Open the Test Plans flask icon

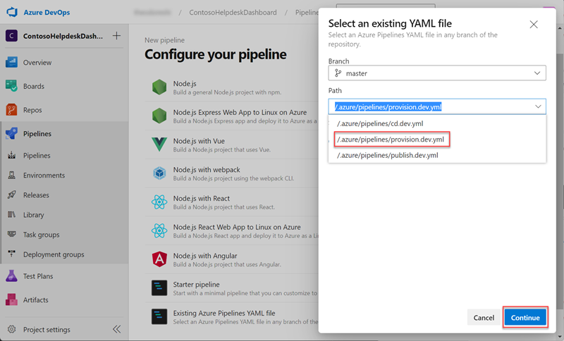(11, 276)
